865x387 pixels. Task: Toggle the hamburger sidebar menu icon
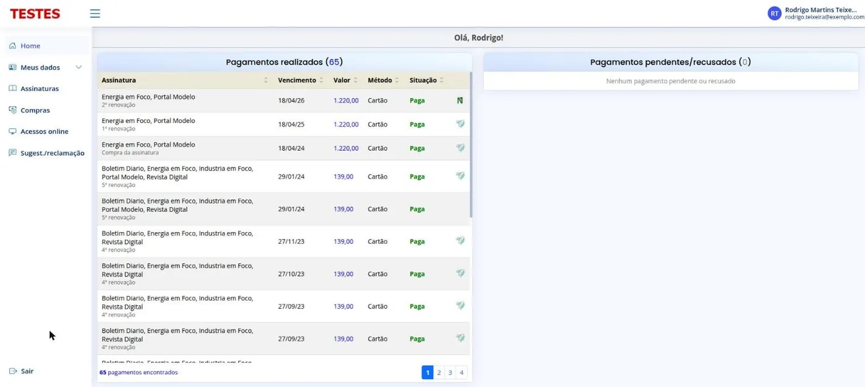(x=95, y=14)
